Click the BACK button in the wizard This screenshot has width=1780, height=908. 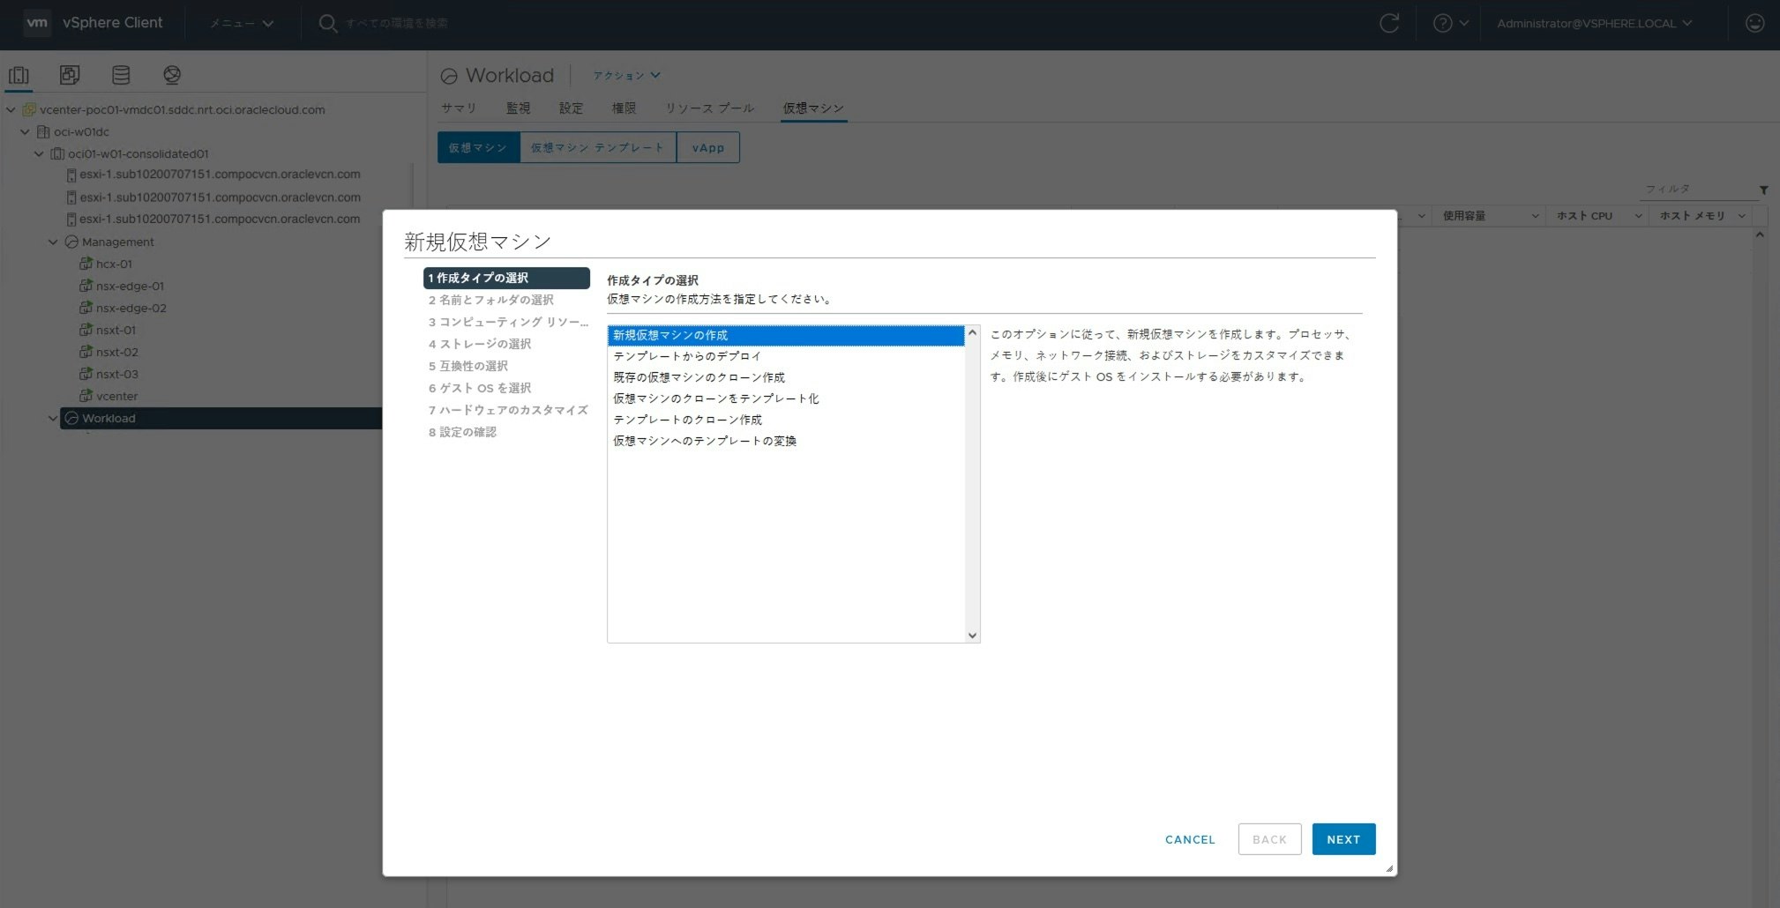pos(1269,839)
